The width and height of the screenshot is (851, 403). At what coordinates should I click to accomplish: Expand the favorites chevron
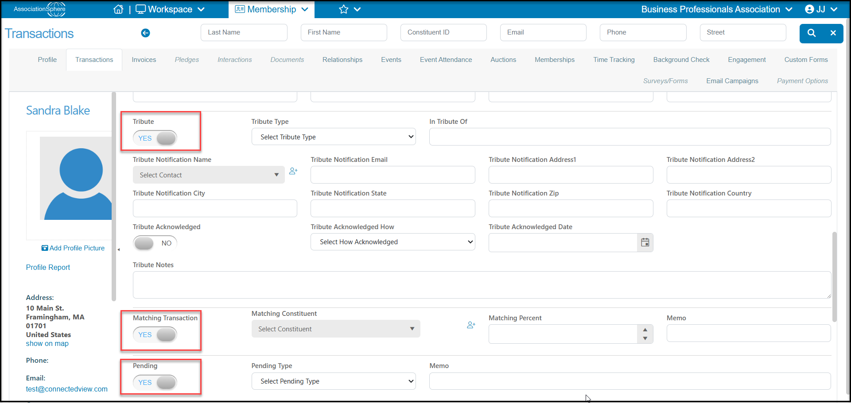click(357, 9)
